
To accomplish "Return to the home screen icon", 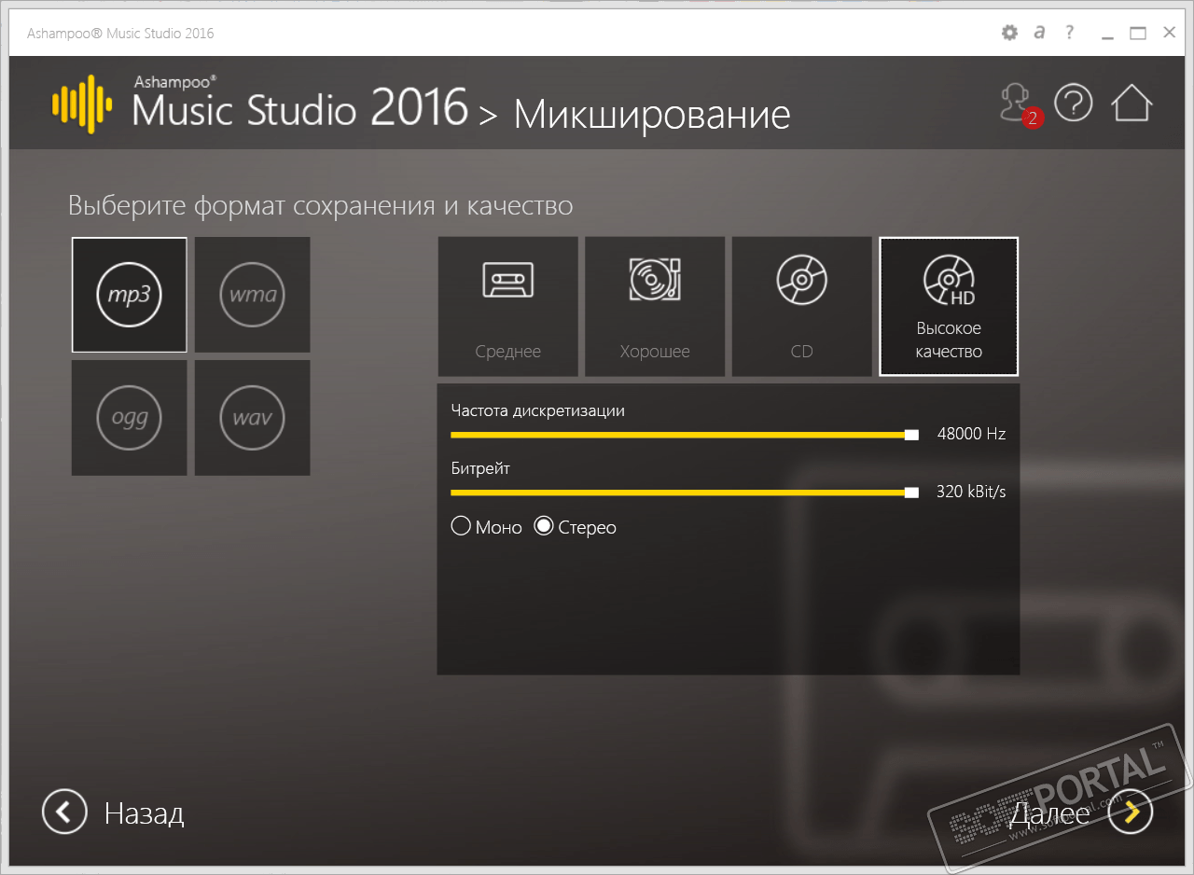I will click(x=1132, y=103).
